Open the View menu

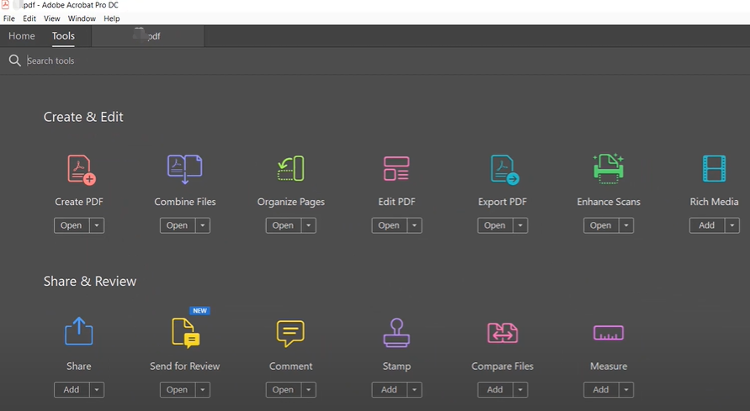[x=51, y=18]
